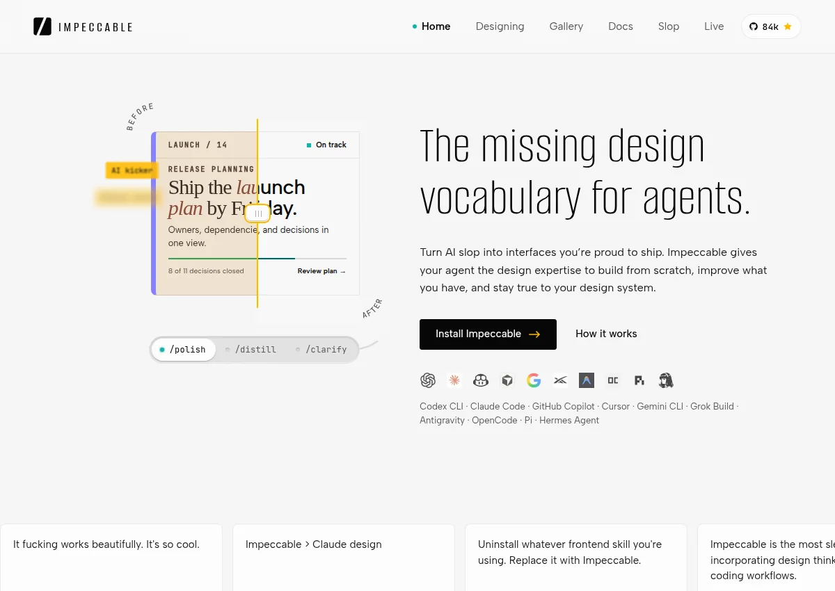Viewport: 835px width, 591px height.
Task: Open the Slop nav link
Action: click(669, 26)
